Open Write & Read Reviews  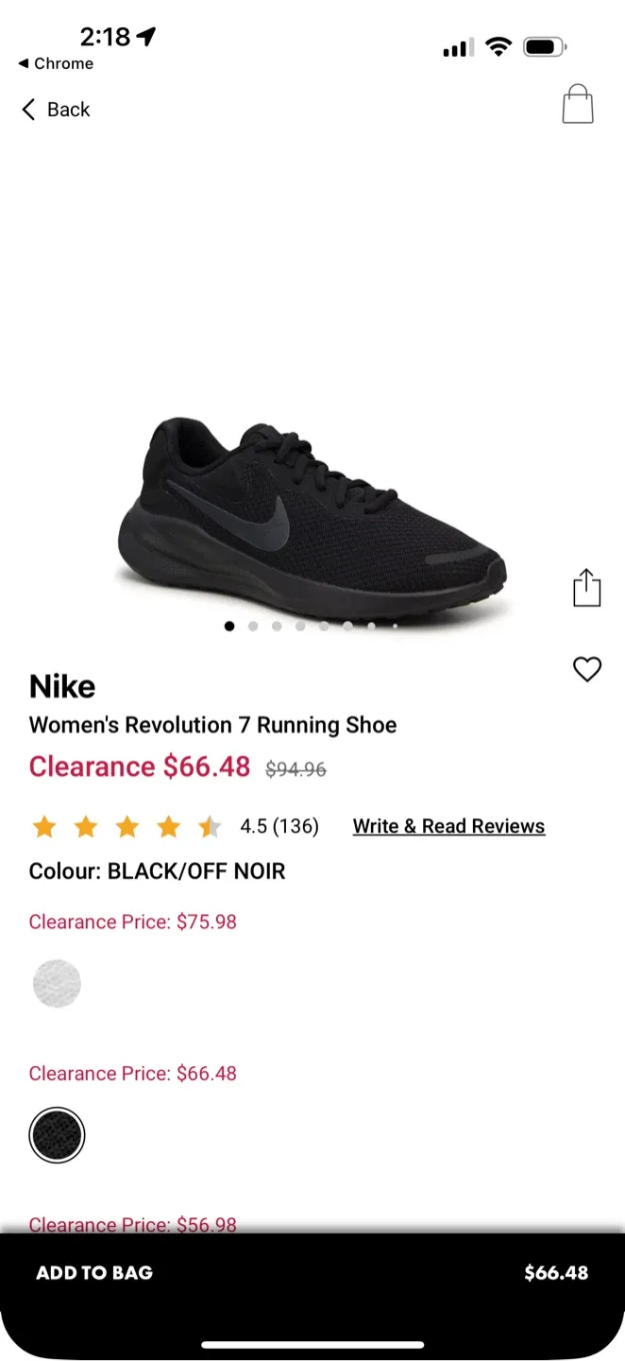click(448, 826)
